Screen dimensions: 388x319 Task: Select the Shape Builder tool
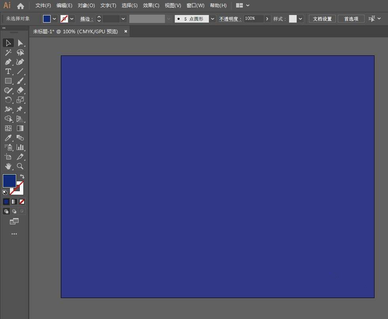[8, 119]
